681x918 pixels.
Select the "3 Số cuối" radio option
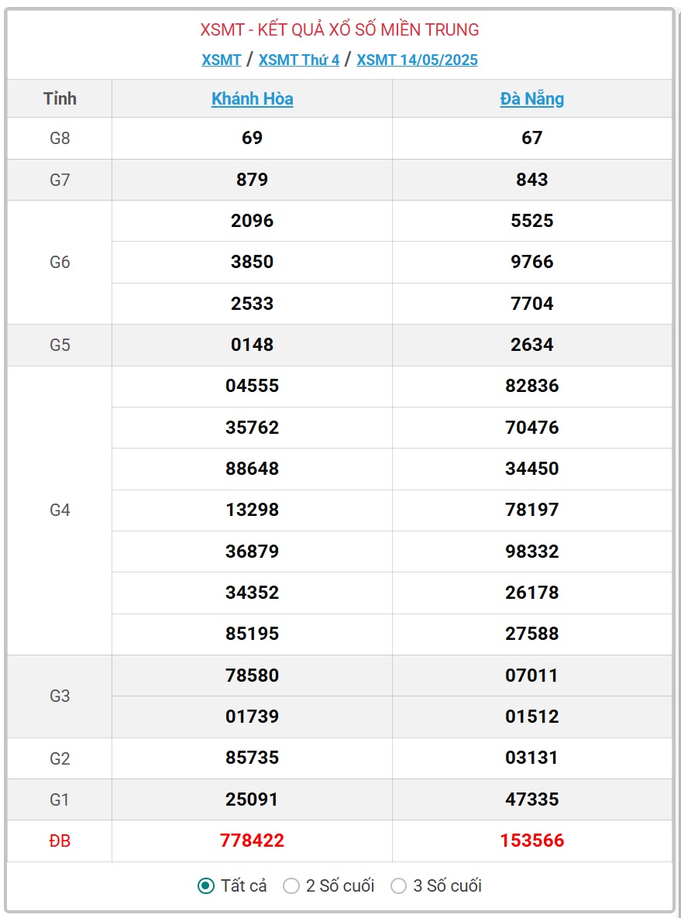pyautogui.click(x=398, y=885)
